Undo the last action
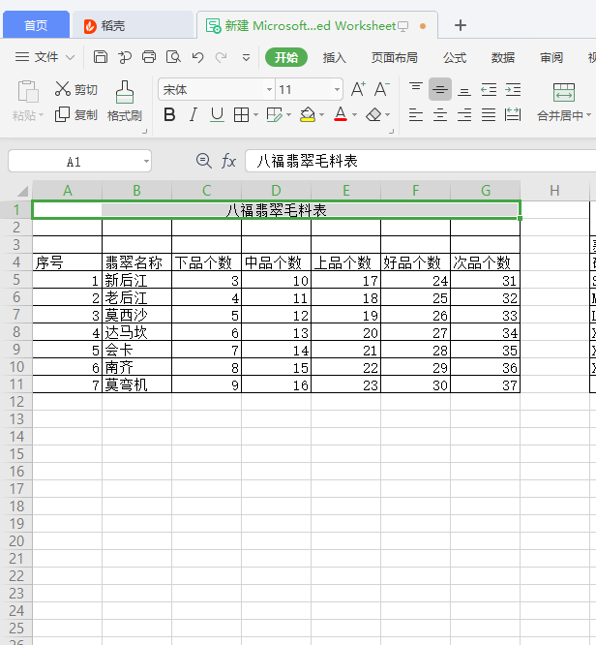Screen dimensions: 596x645 click(x=197, y=57)
